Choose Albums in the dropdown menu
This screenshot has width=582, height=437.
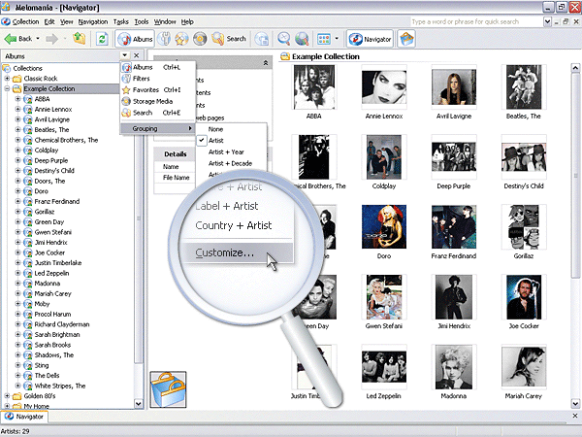click(158, 67)
